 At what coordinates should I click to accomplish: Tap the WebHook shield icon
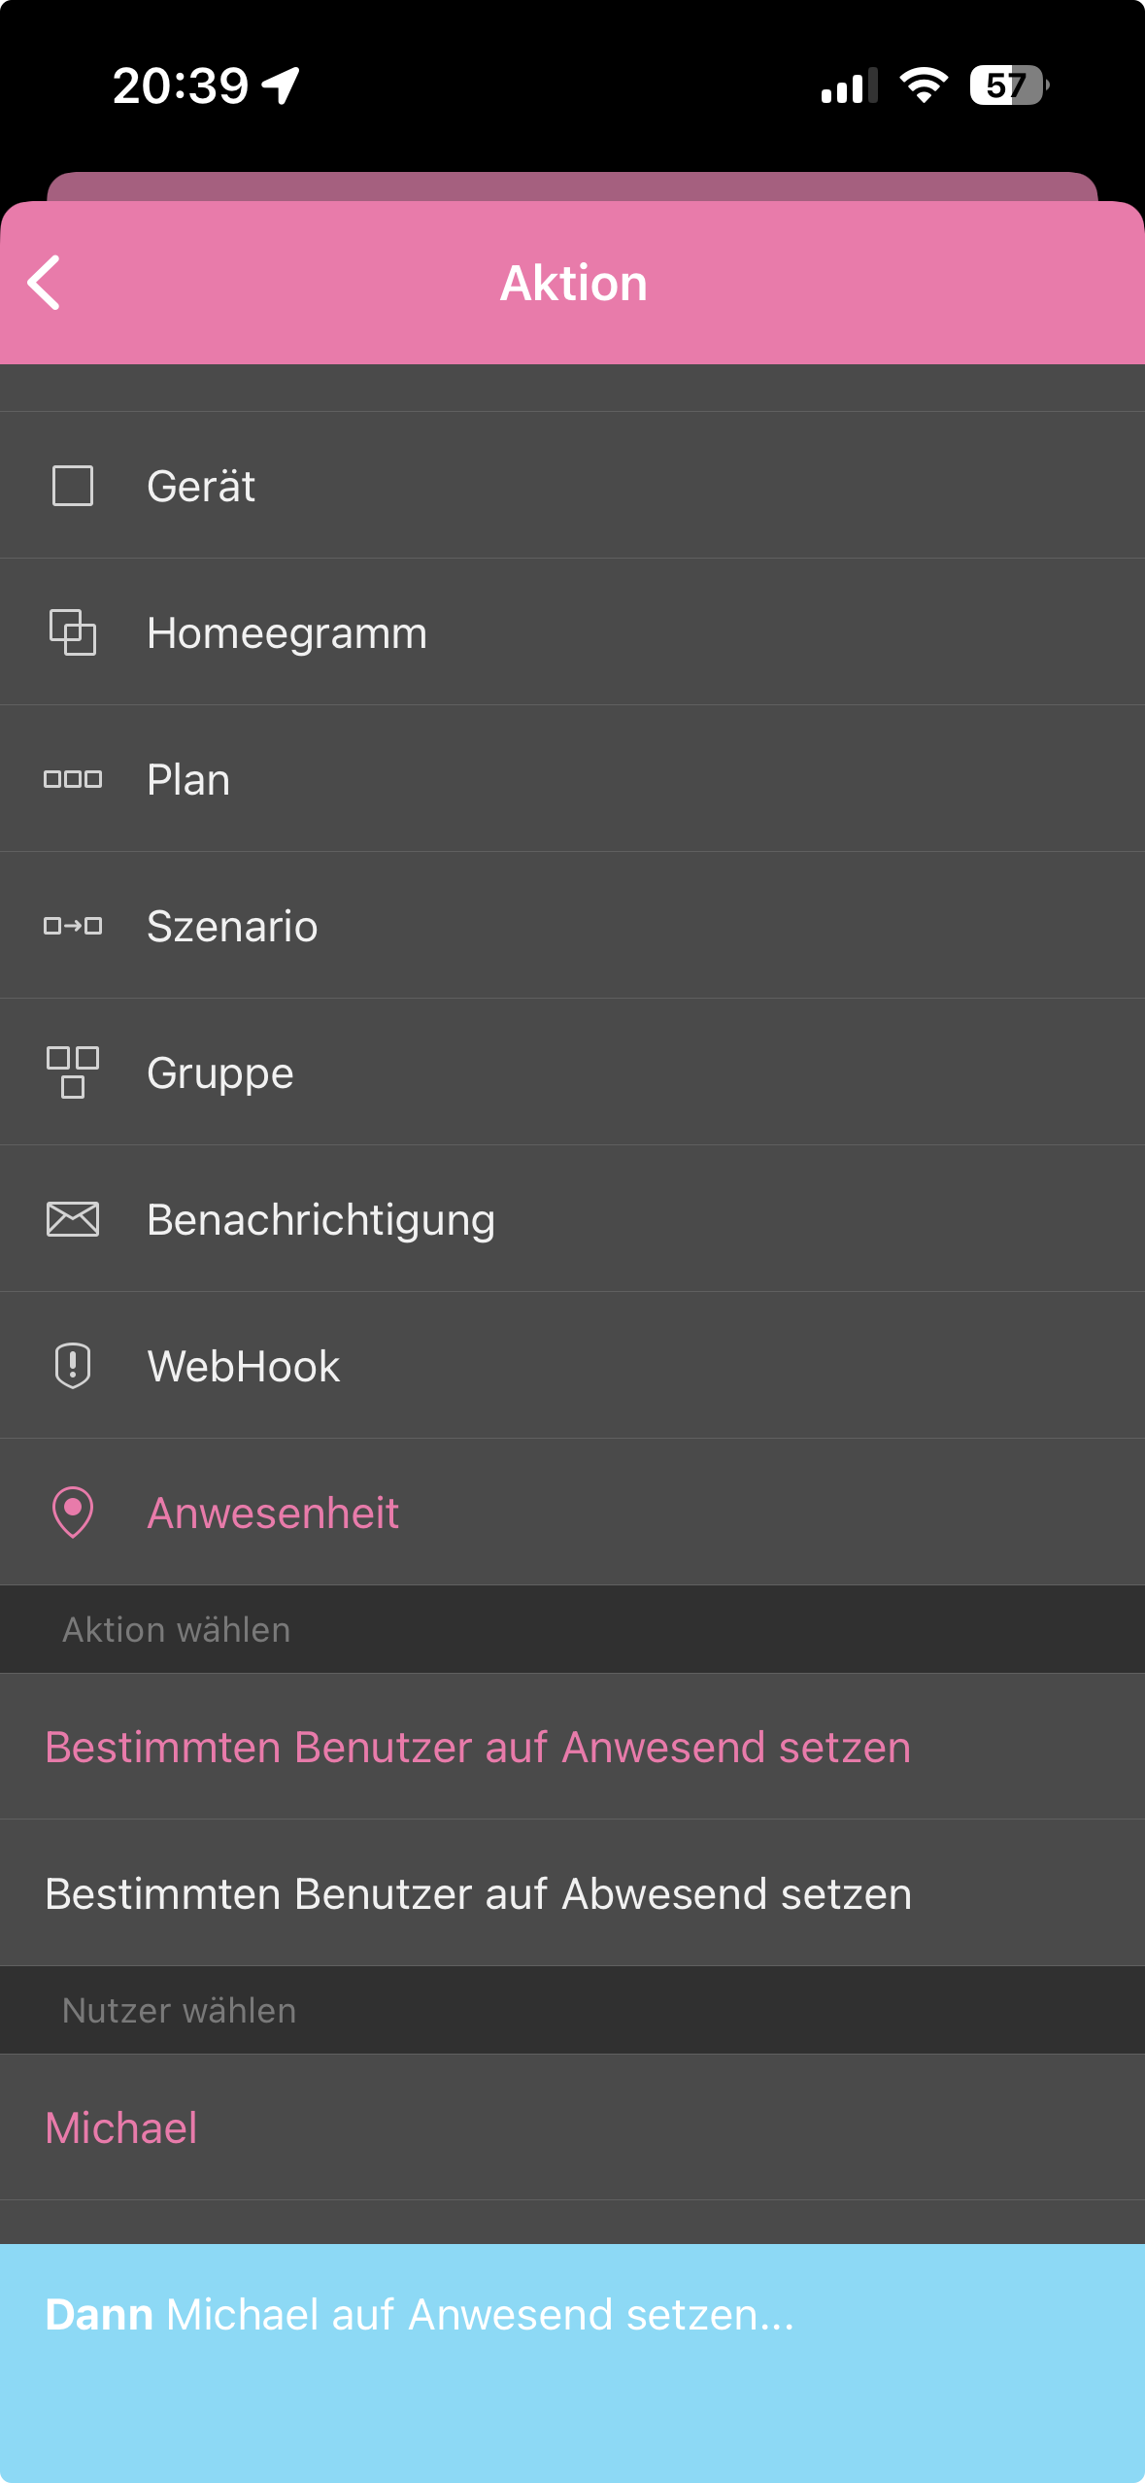click(73, 1366)
